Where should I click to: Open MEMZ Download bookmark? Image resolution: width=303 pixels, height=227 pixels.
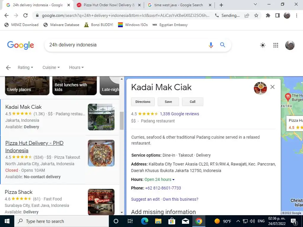[21, 25]
